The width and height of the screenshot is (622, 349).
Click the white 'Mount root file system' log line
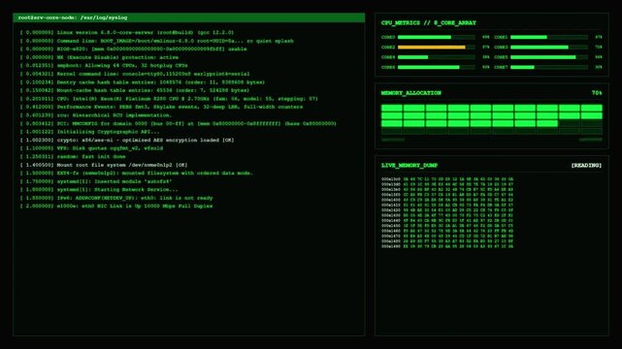[104, 165]
